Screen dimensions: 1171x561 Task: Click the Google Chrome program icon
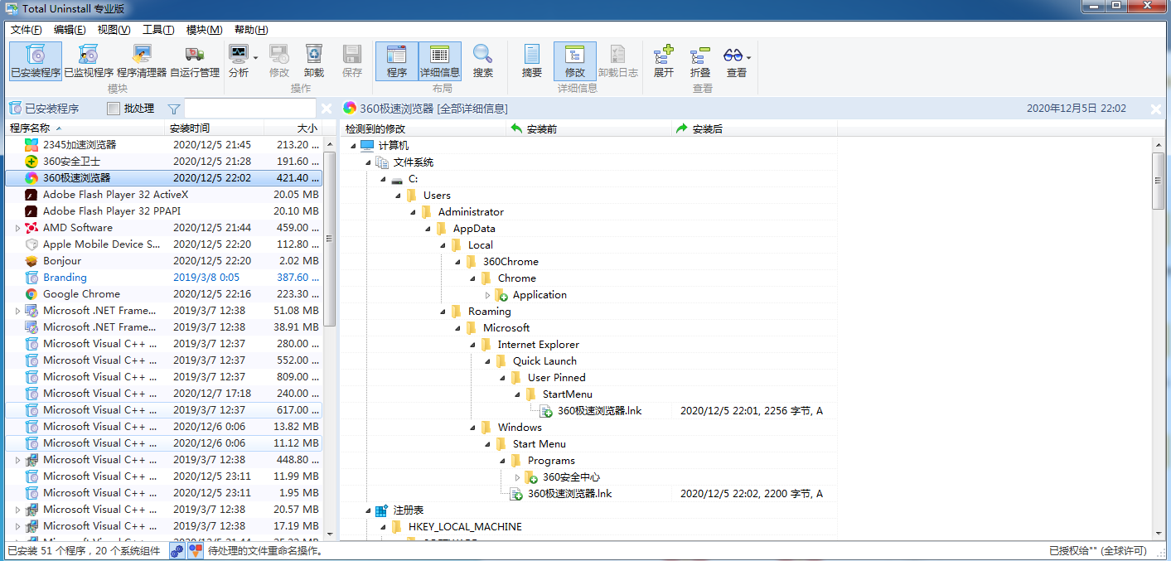pyautogui.click(x=31, y=294)
